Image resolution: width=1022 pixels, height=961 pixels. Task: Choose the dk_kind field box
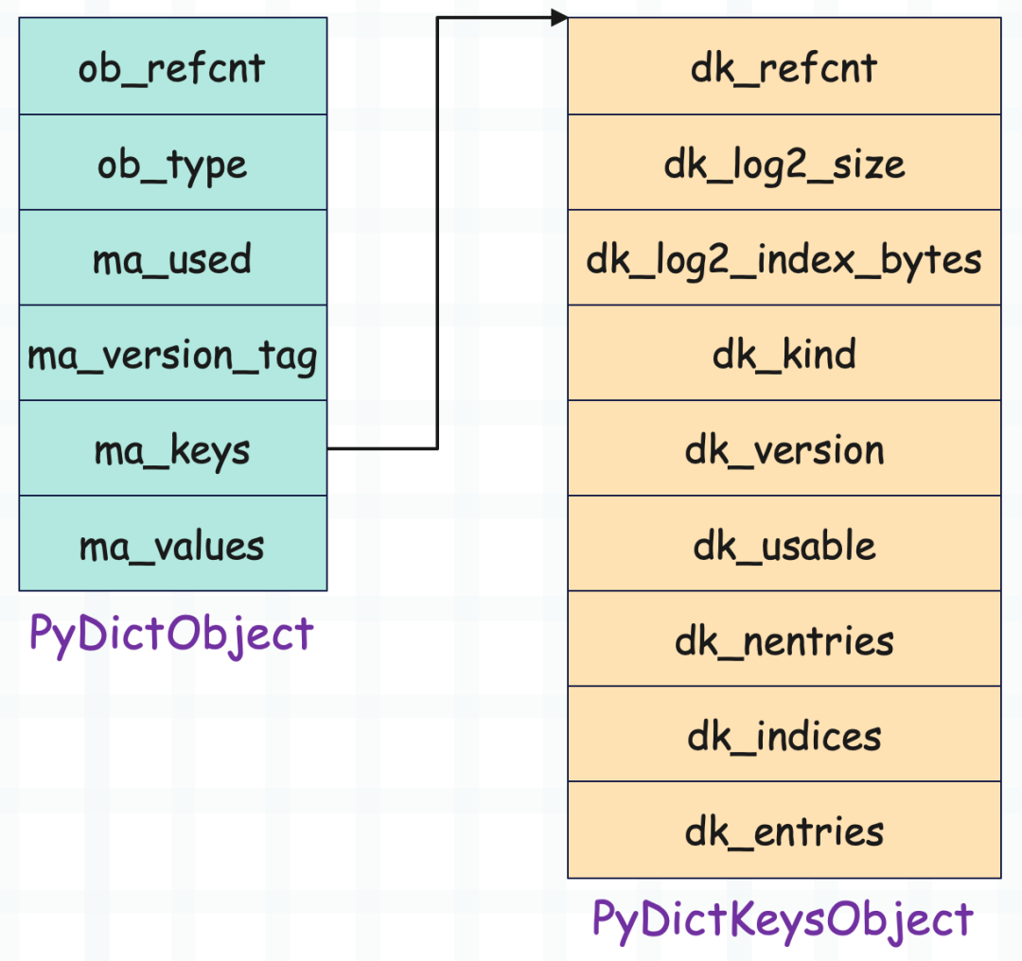pos(784,353)
